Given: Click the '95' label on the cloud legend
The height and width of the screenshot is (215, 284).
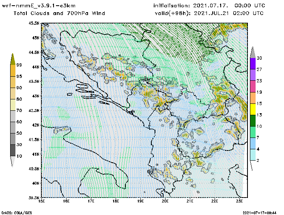Looking at the screenshot, I should pos(19,76).
